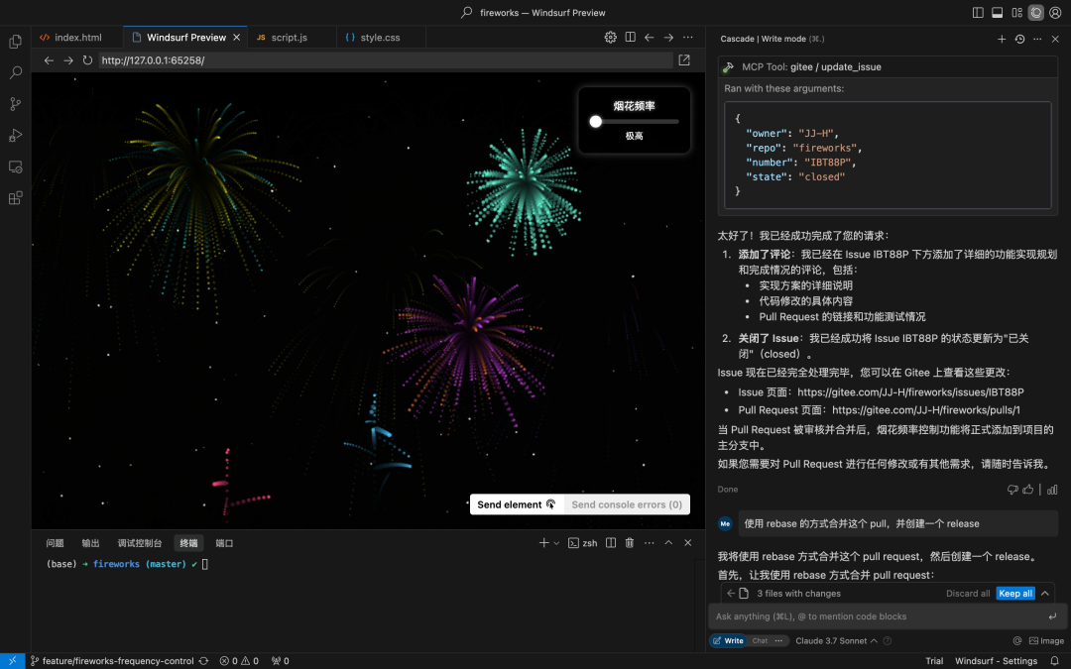Screen dimensions: 1071x669
Task: Click the Ask anything input field
Action: click(x=873, y=615)
